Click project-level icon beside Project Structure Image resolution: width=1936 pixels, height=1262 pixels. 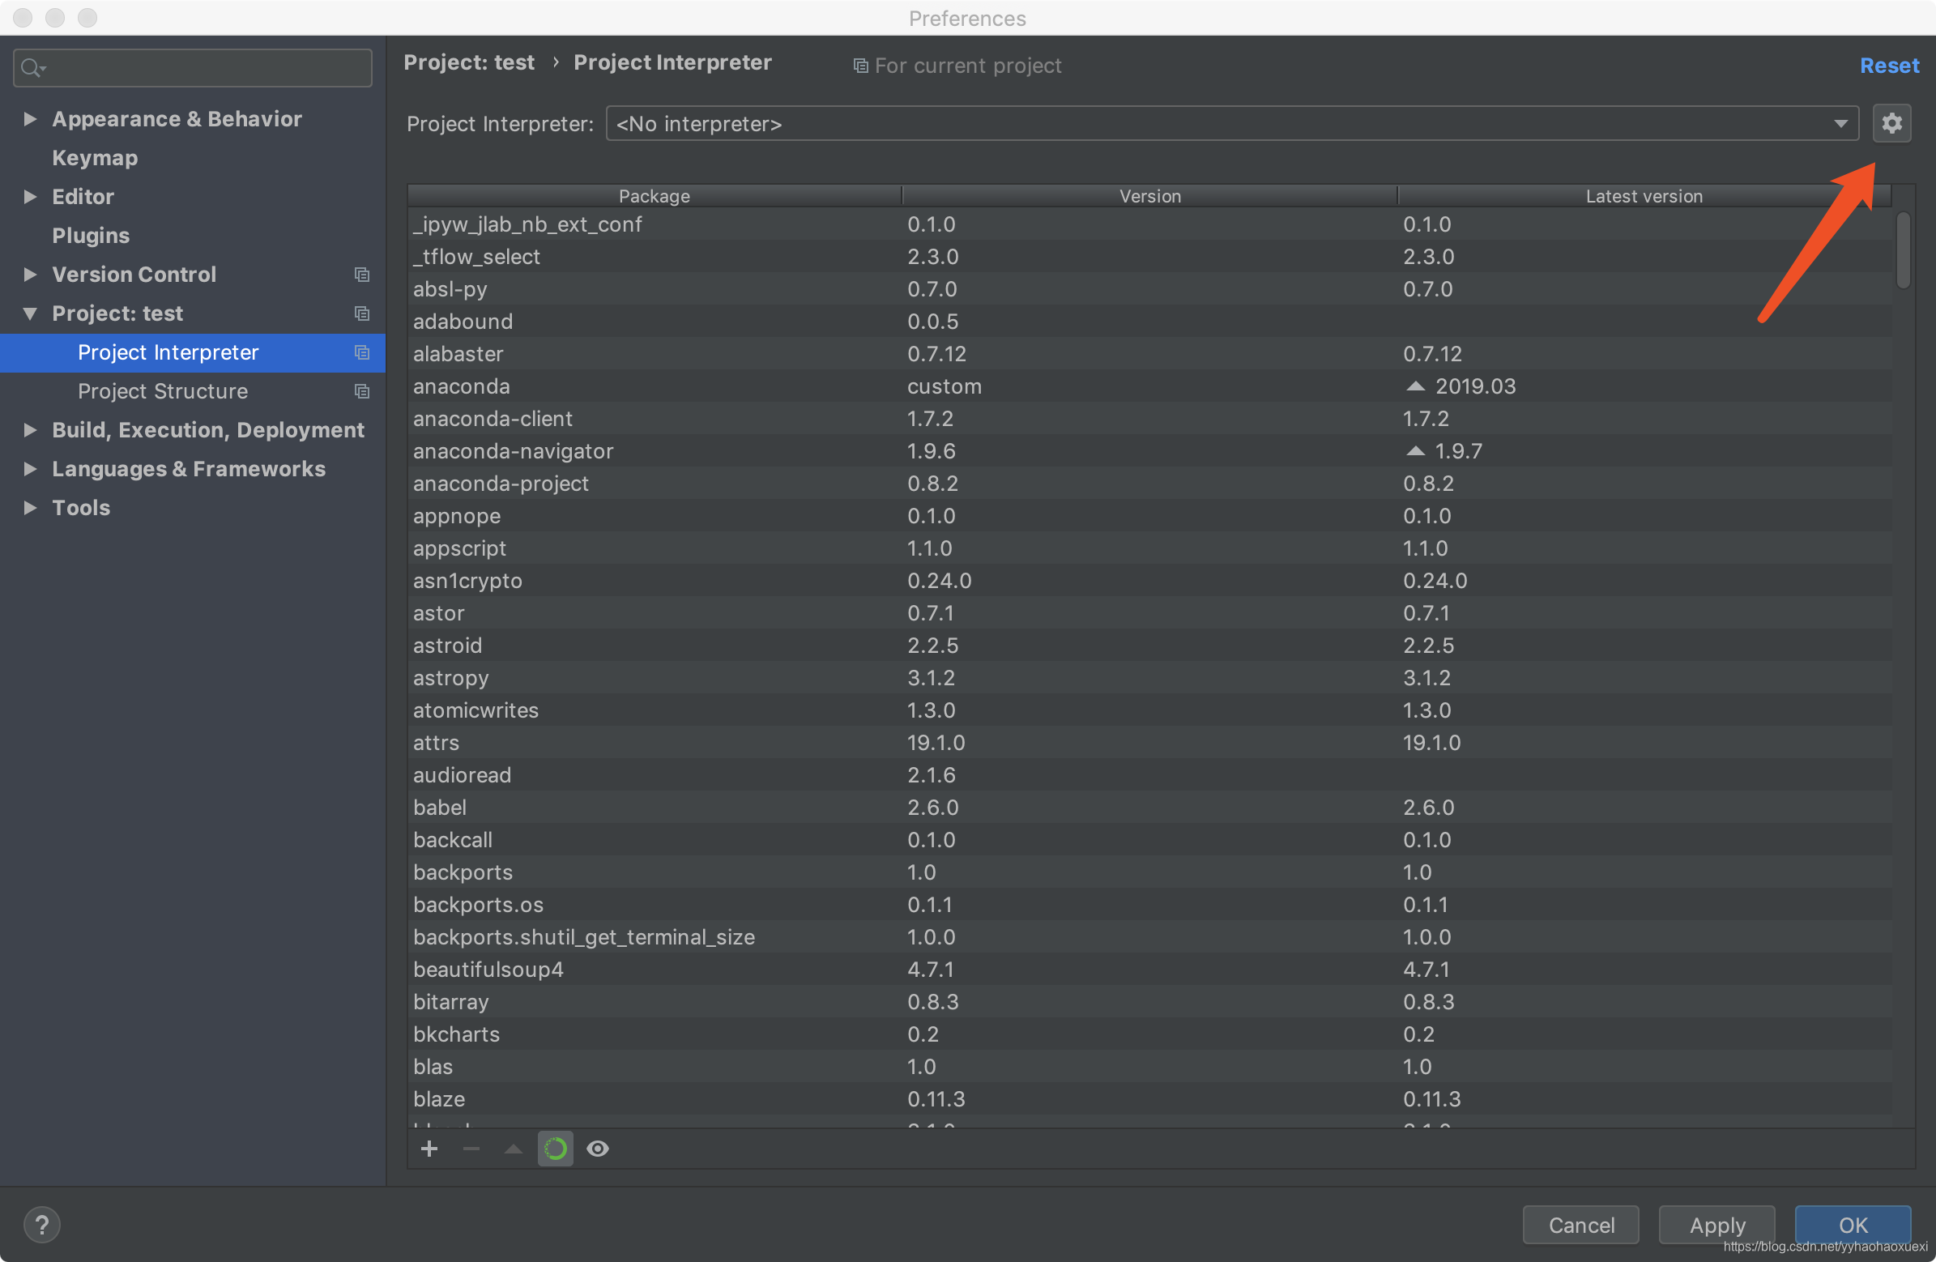362,391
